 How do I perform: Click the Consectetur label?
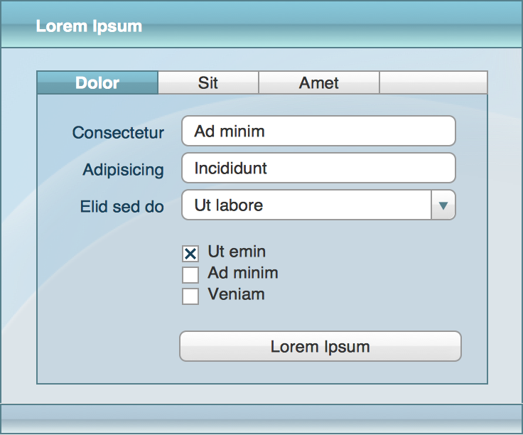tap(118, 132)
